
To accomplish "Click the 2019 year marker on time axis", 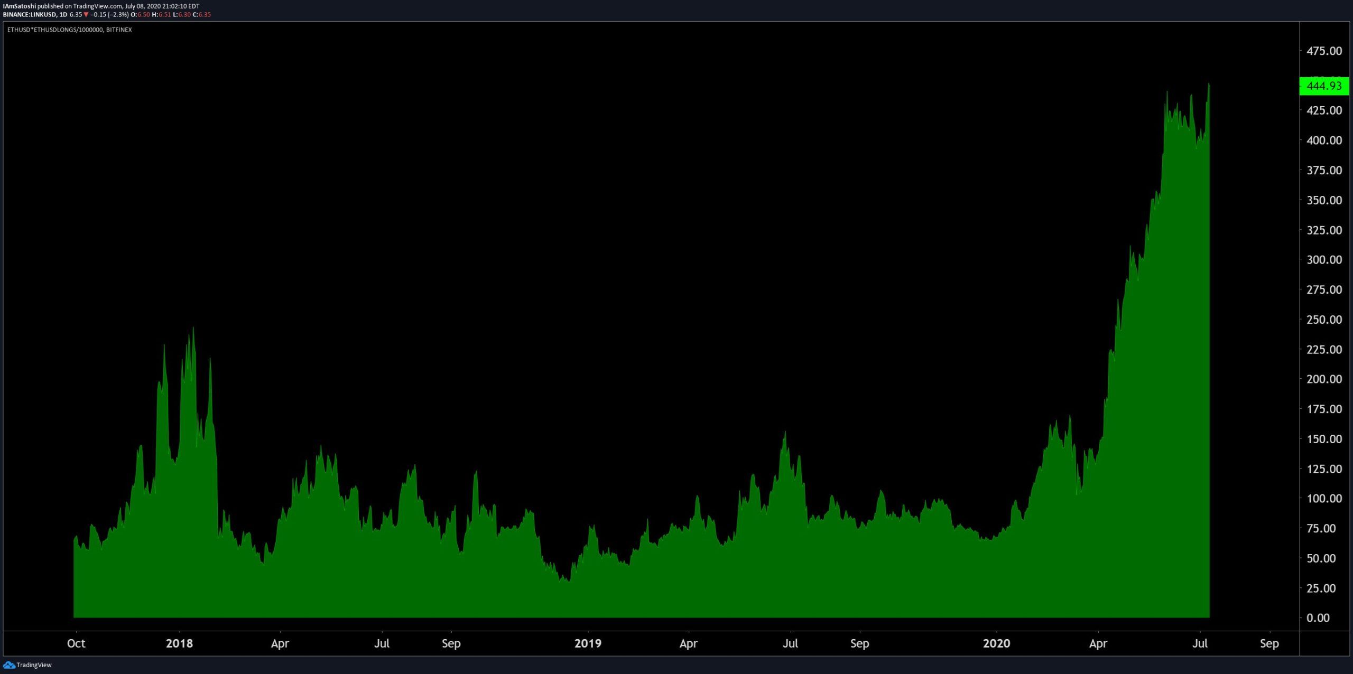I will point(588,643).
